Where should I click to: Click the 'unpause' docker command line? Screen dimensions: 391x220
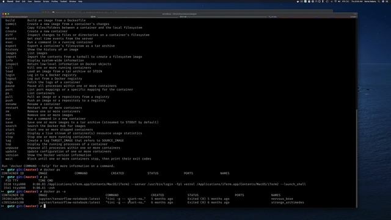pos(62,148)
